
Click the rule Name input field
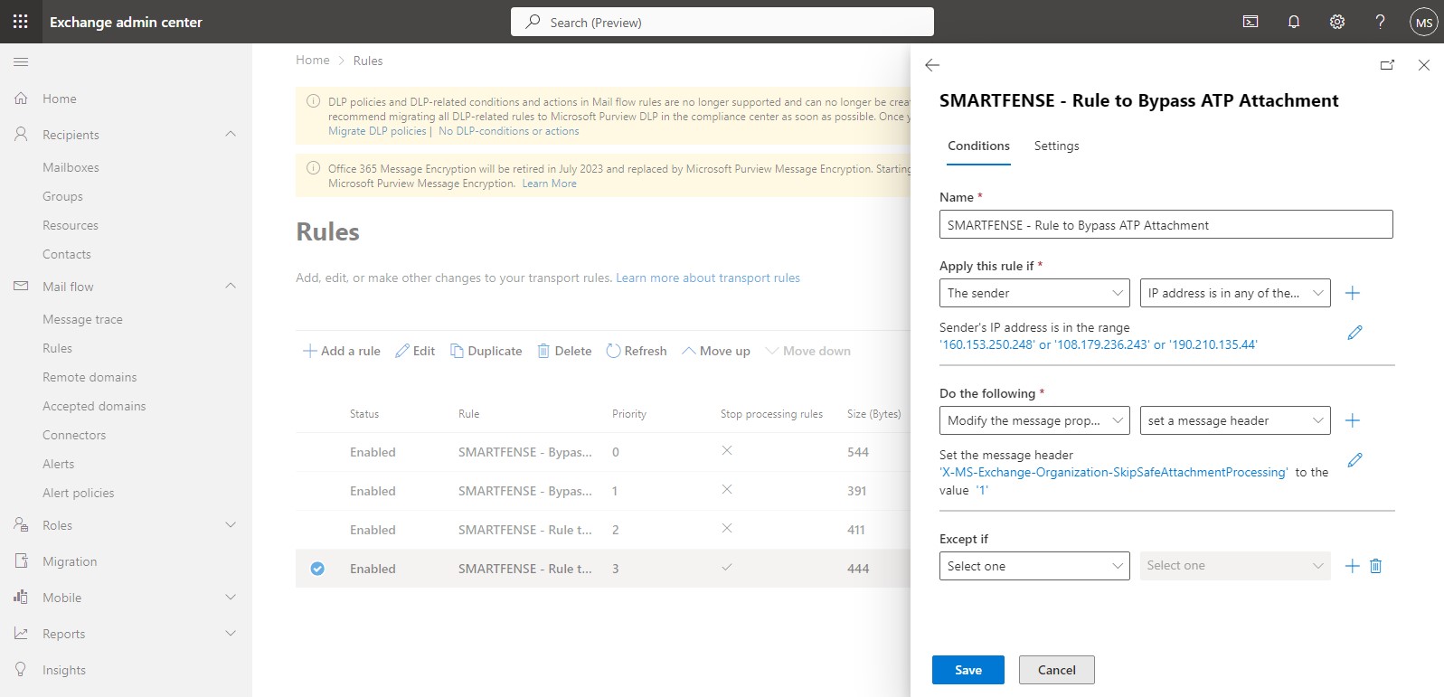click(1166, 224)
